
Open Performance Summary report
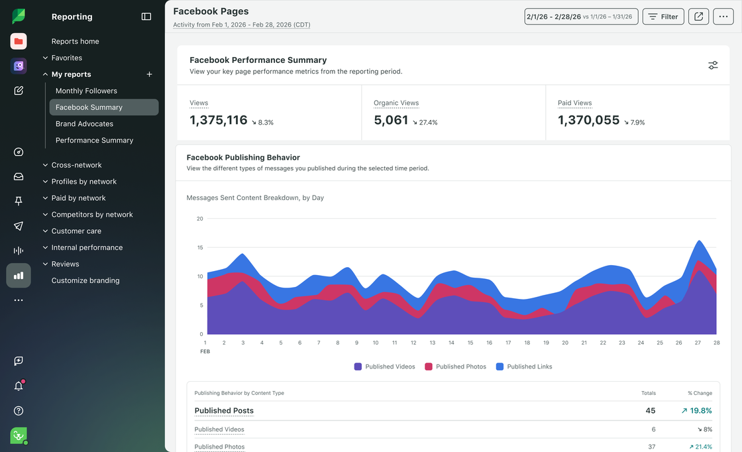click(94, 140)
